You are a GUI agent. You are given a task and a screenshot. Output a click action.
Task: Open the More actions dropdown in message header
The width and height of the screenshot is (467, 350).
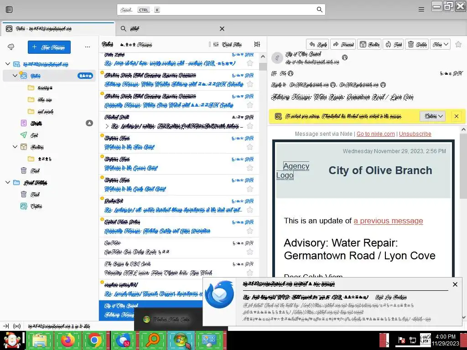coord(440,44)
